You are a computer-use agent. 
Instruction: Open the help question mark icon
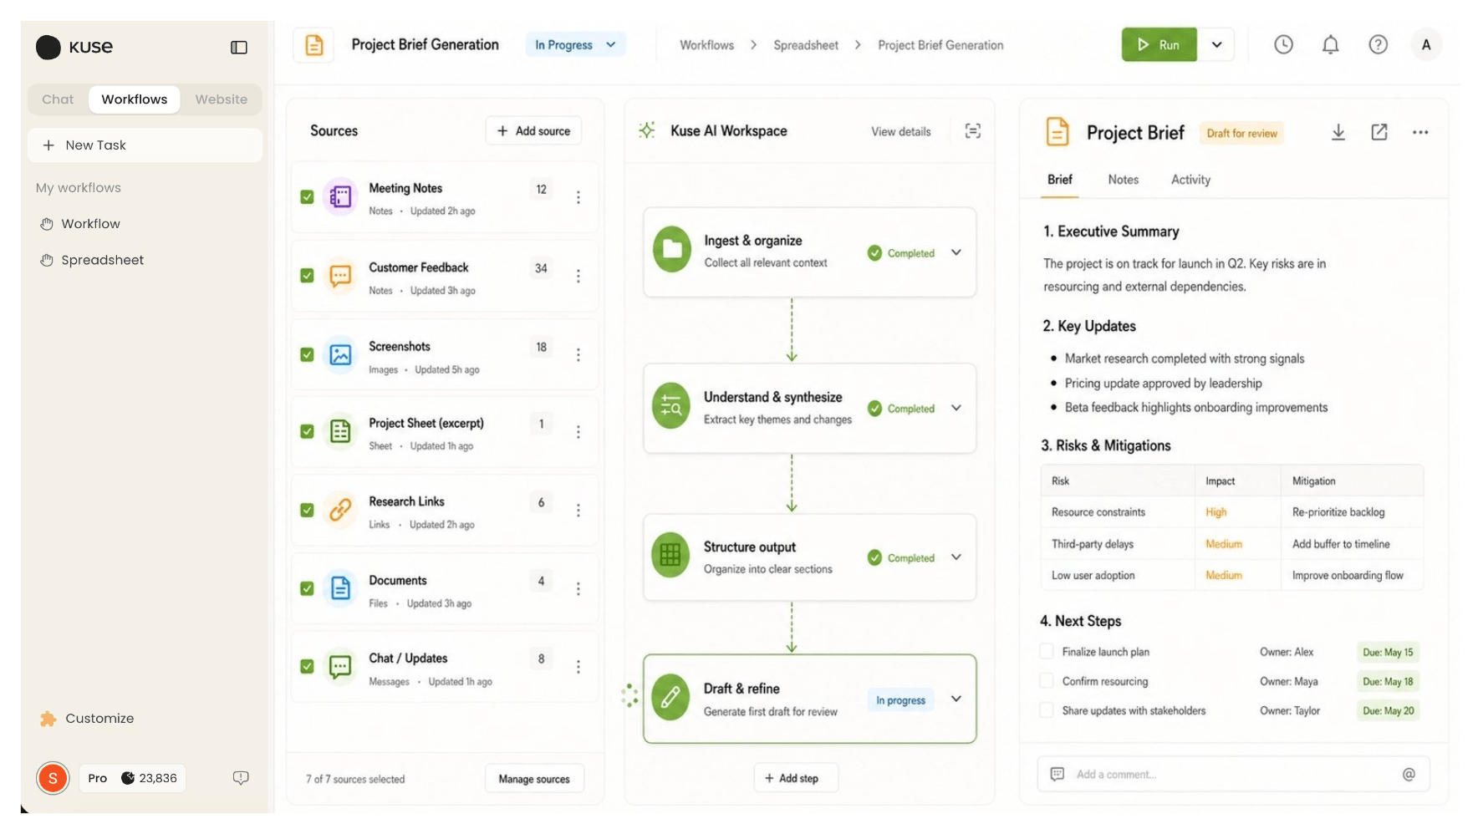click(1378, 45)
